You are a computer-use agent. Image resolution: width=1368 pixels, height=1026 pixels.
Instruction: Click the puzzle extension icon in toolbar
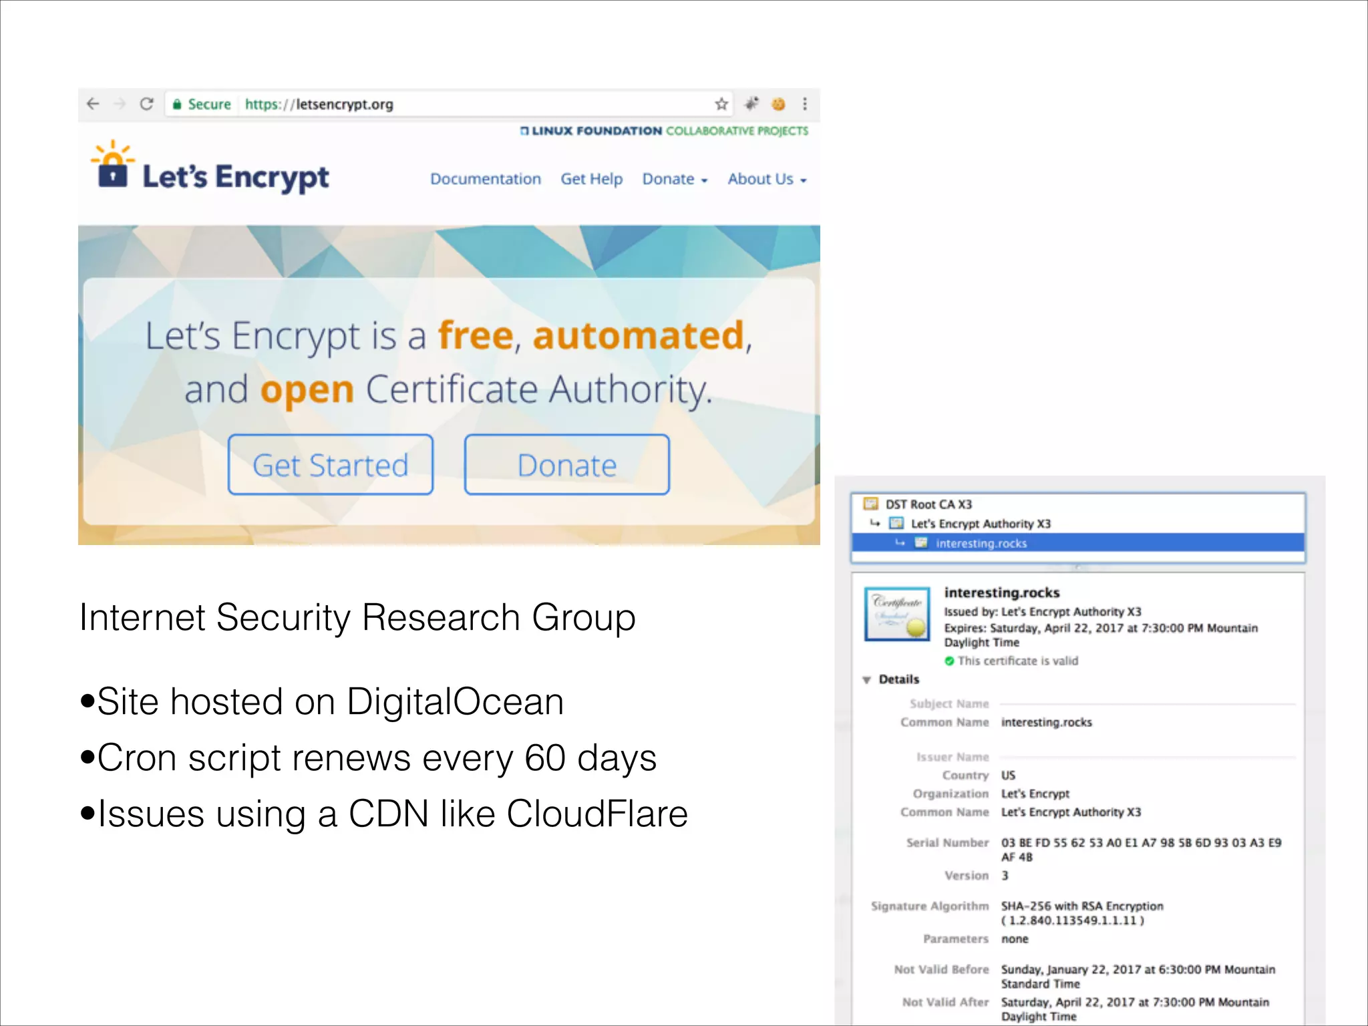[752, 103]
